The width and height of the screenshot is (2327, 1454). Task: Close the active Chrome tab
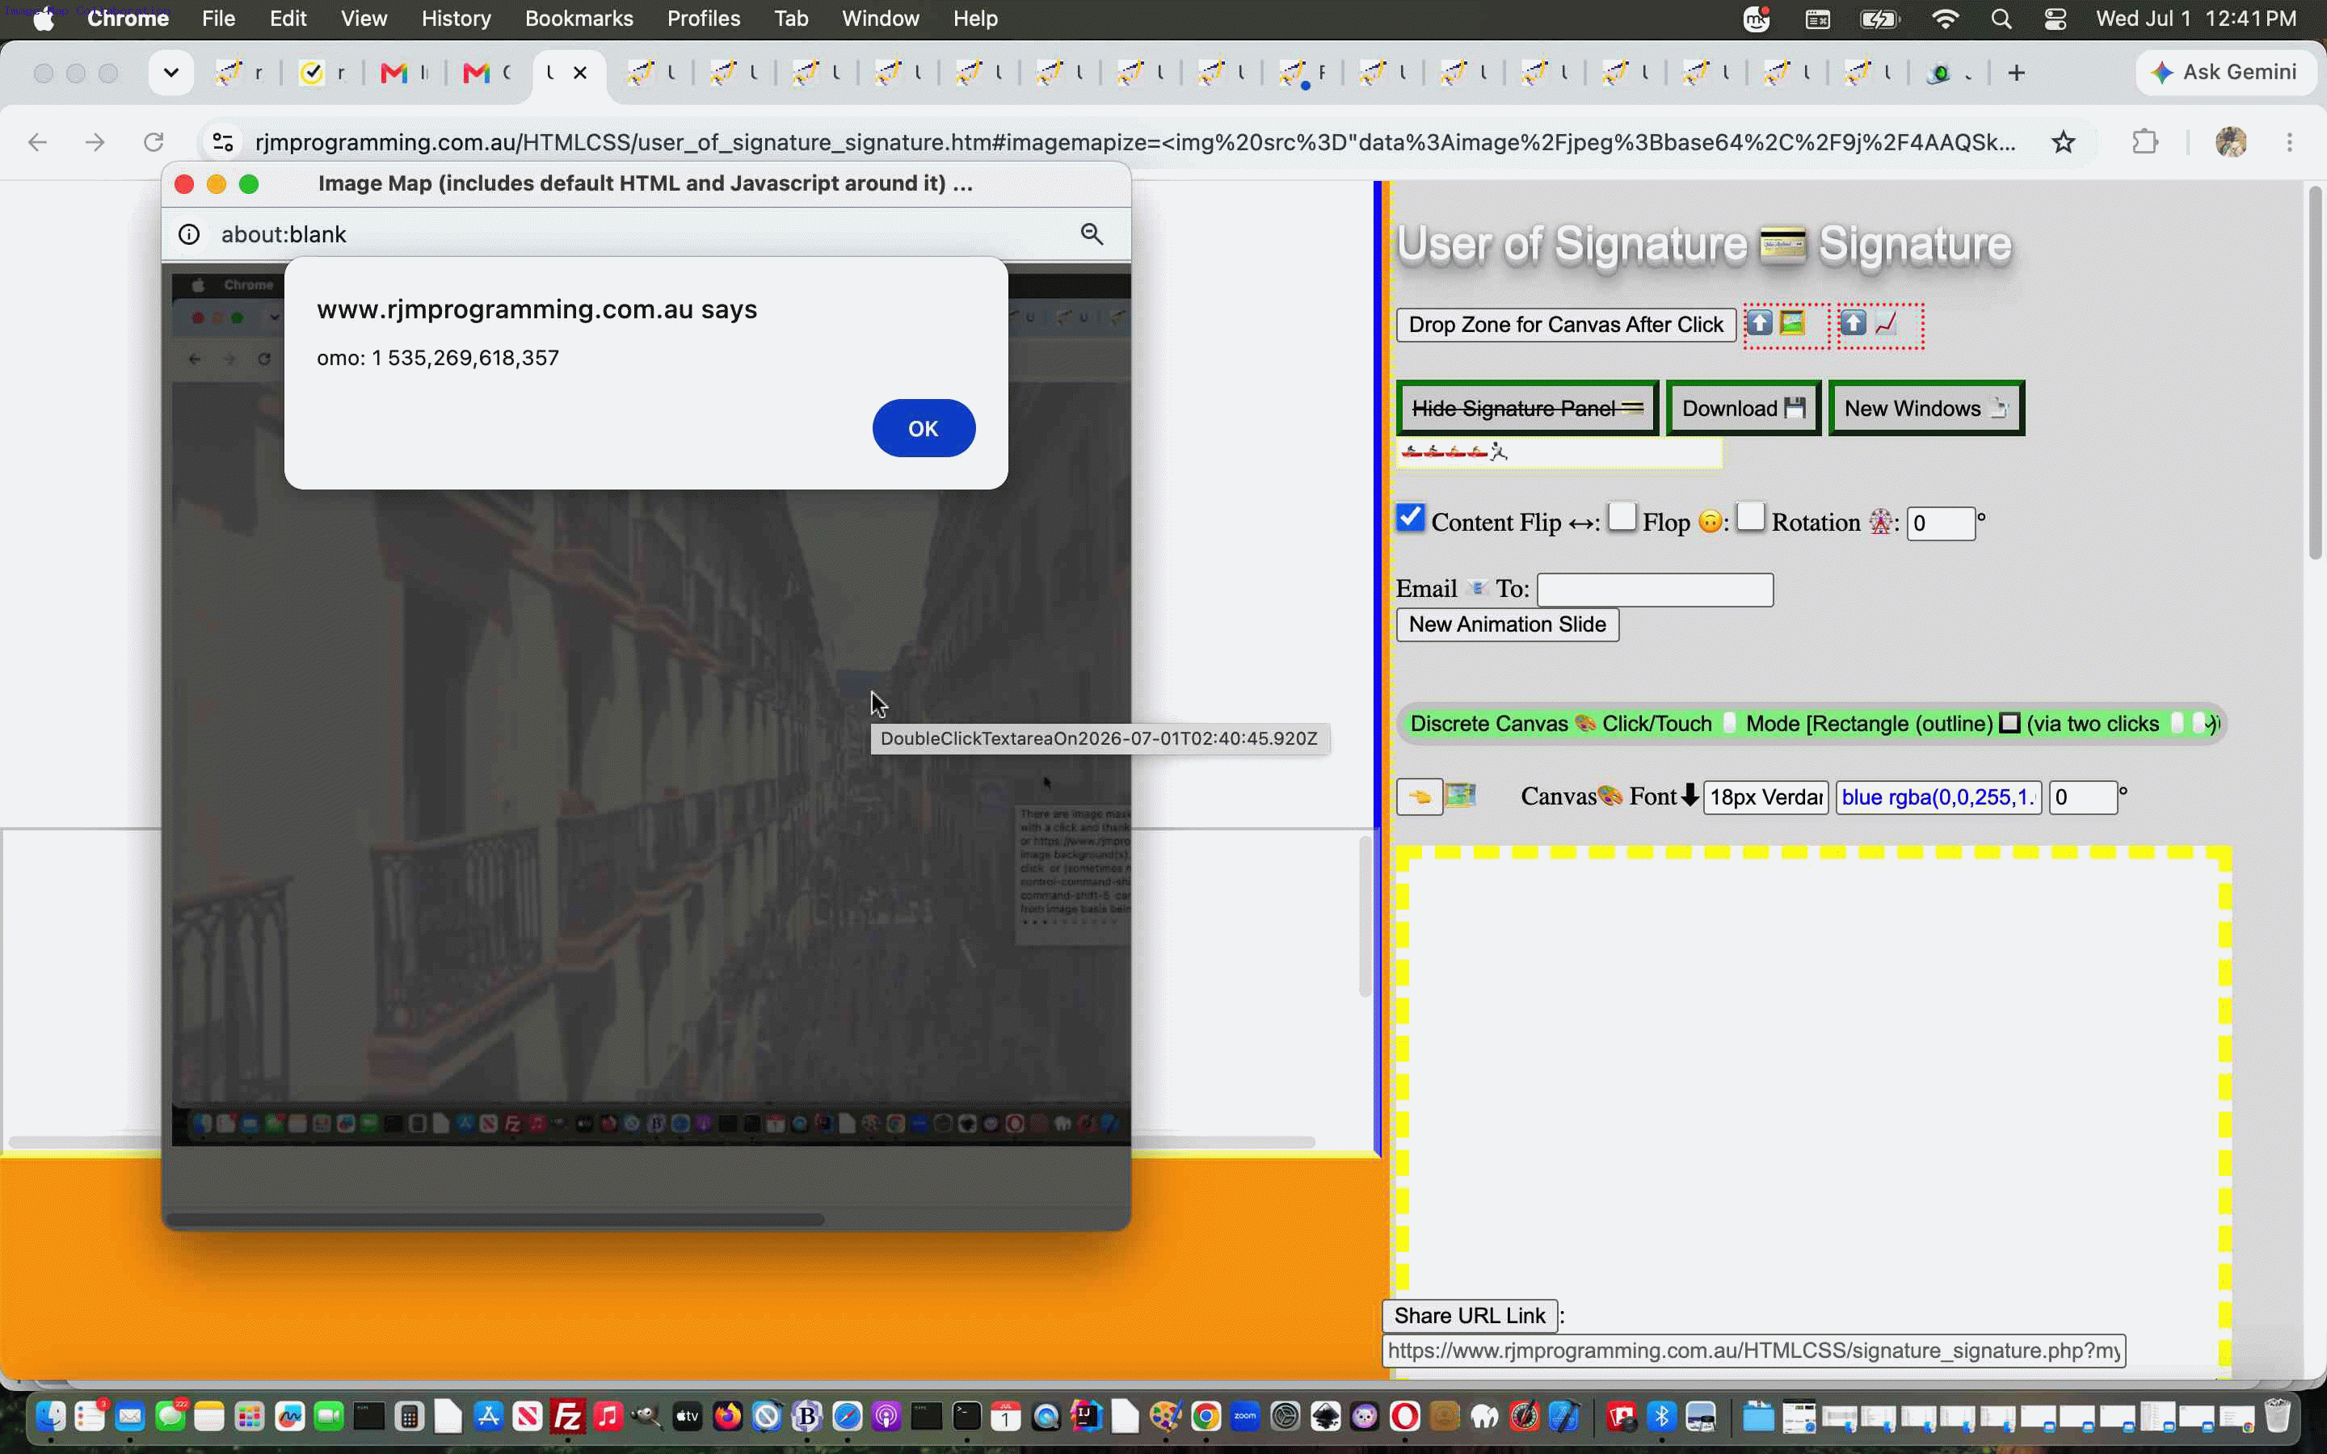[x=580, y=72]
